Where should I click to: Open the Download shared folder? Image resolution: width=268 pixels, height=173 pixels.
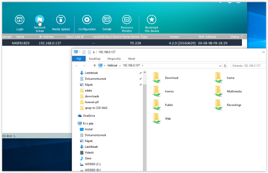(x=156, y=78)
